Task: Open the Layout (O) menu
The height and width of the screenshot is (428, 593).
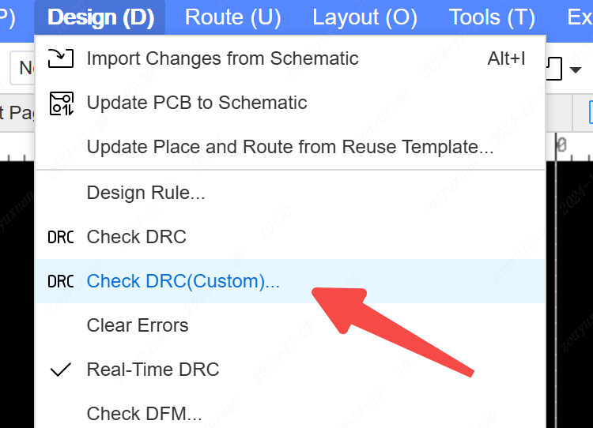Action: (364, 17)
